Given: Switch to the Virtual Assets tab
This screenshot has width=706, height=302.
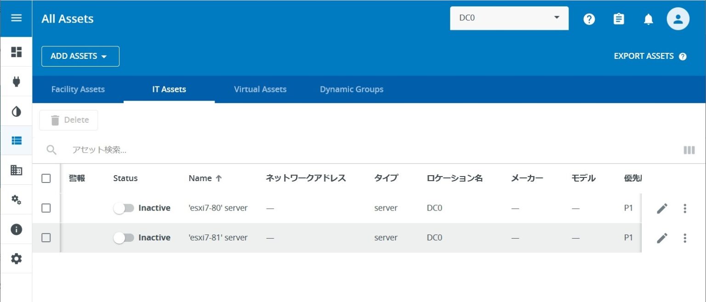Looking at the screenshot, I should (x=260, y=89).
